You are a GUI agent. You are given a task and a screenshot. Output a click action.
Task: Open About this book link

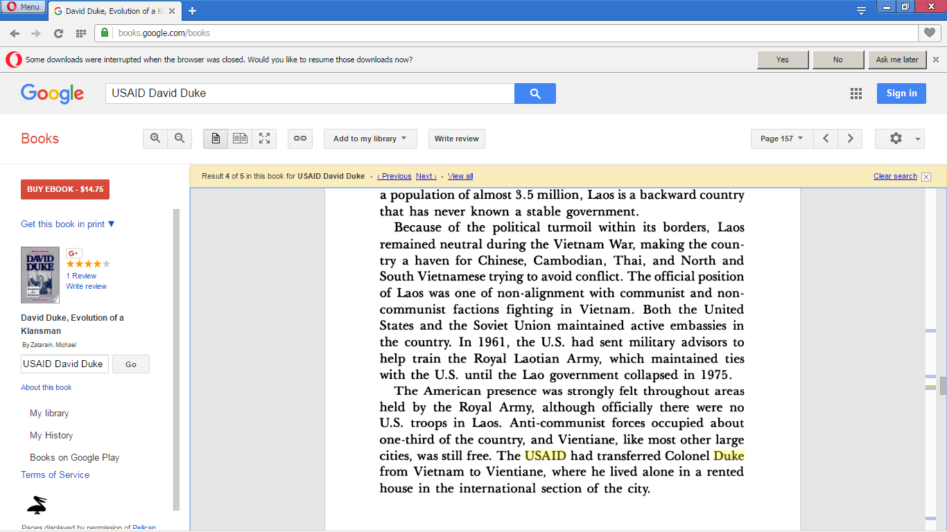click(x=46, y=387)
